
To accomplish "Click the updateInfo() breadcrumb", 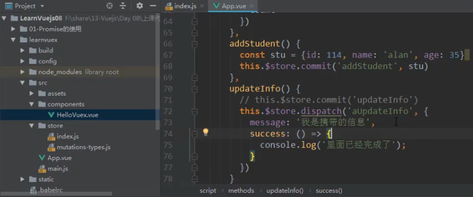I will [x=285, y=191].
